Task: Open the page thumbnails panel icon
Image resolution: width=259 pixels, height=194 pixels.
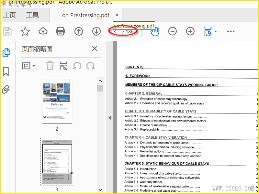Action: [6, 53]
